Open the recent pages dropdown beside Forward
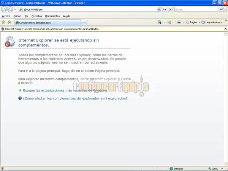Viewport: 228px width, 171px height. tap(15, 9)
